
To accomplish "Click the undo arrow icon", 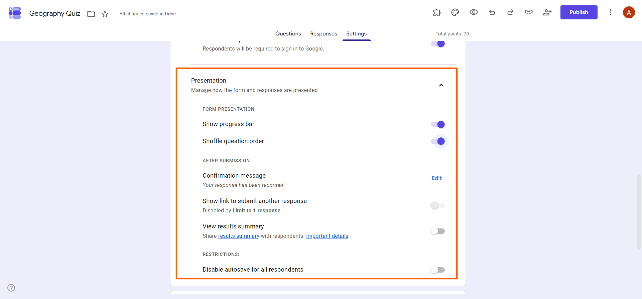I will pyautogui.click(x=492, y=12).
